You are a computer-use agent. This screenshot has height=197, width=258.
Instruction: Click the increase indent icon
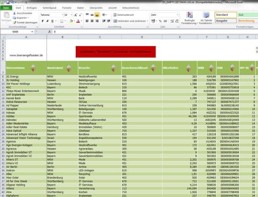pos(109,21)
